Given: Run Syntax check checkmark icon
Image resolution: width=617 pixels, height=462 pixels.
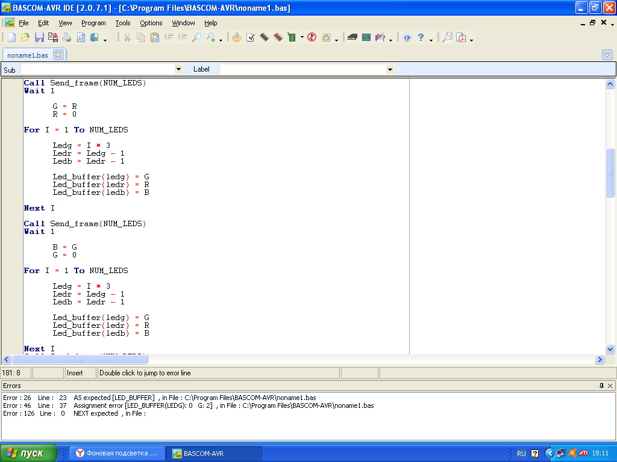Looking at the screenshot, I should click(x=251, y=37).
